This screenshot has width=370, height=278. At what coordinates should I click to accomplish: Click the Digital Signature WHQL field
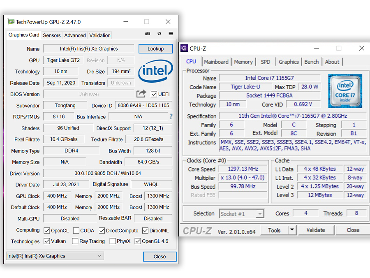151,184
